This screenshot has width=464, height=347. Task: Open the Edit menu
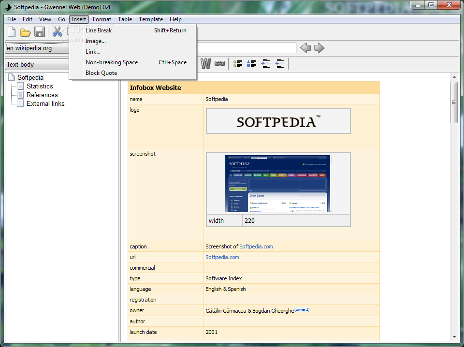click(x=28, y=19)
